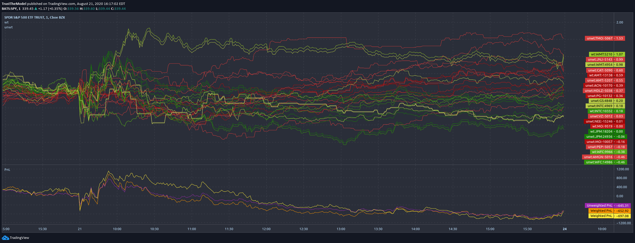Click the wt:WFC:9966 price label
The height and width of the screenshot is (243, 635).
tap(608, 152)
